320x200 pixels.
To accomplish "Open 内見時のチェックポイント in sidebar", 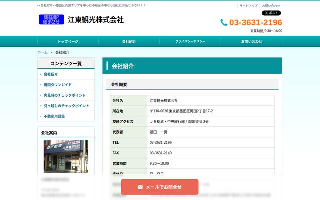I will pos(65,95).
